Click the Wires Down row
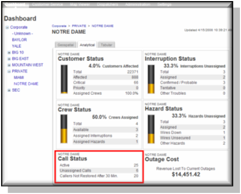The height and width of the screenshot is (194, 241). (x=193, y=133)
